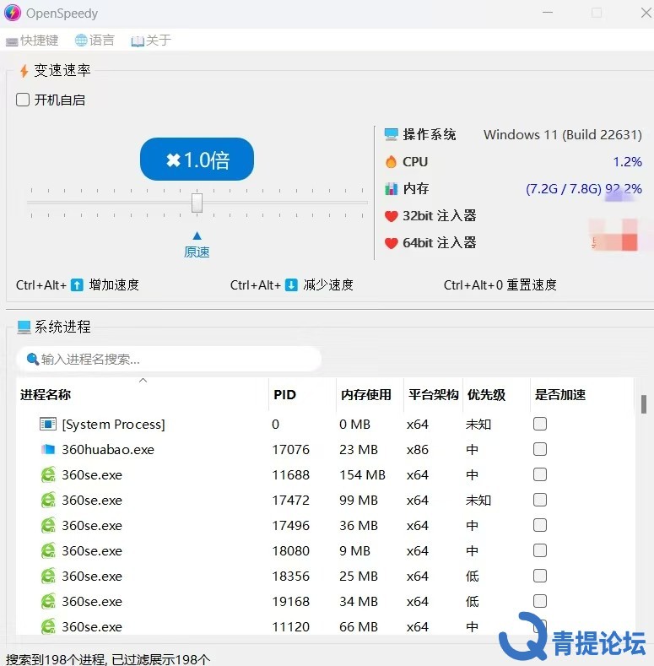The width and height of the screenshot is (654, 666).
Task: Open the 快捷键 shortcuts menu
Action: (x=32, y=41)
